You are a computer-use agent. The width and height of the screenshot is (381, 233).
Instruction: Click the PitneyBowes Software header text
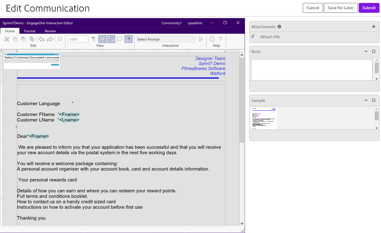click(203, 68)
